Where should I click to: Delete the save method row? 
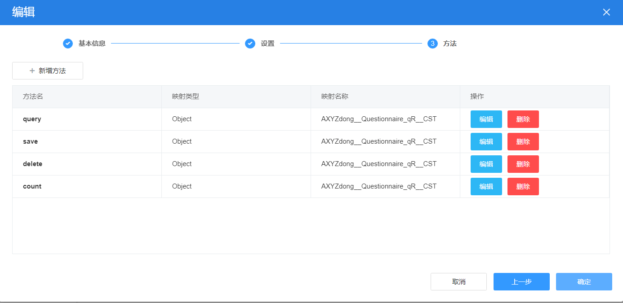(x=523, y=142)
